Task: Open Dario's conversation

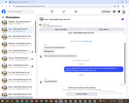Action: [17, 66]
